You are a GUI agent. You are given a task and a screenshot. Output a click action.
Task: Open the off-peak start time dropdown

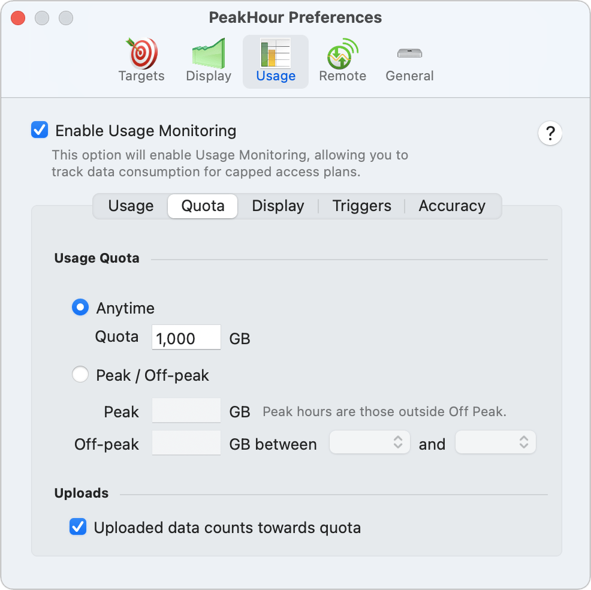coord(369,442)
